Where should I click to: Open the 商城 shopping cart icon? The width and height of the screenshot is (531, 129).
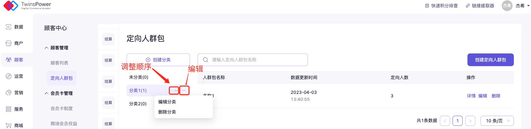pos(9,126)
